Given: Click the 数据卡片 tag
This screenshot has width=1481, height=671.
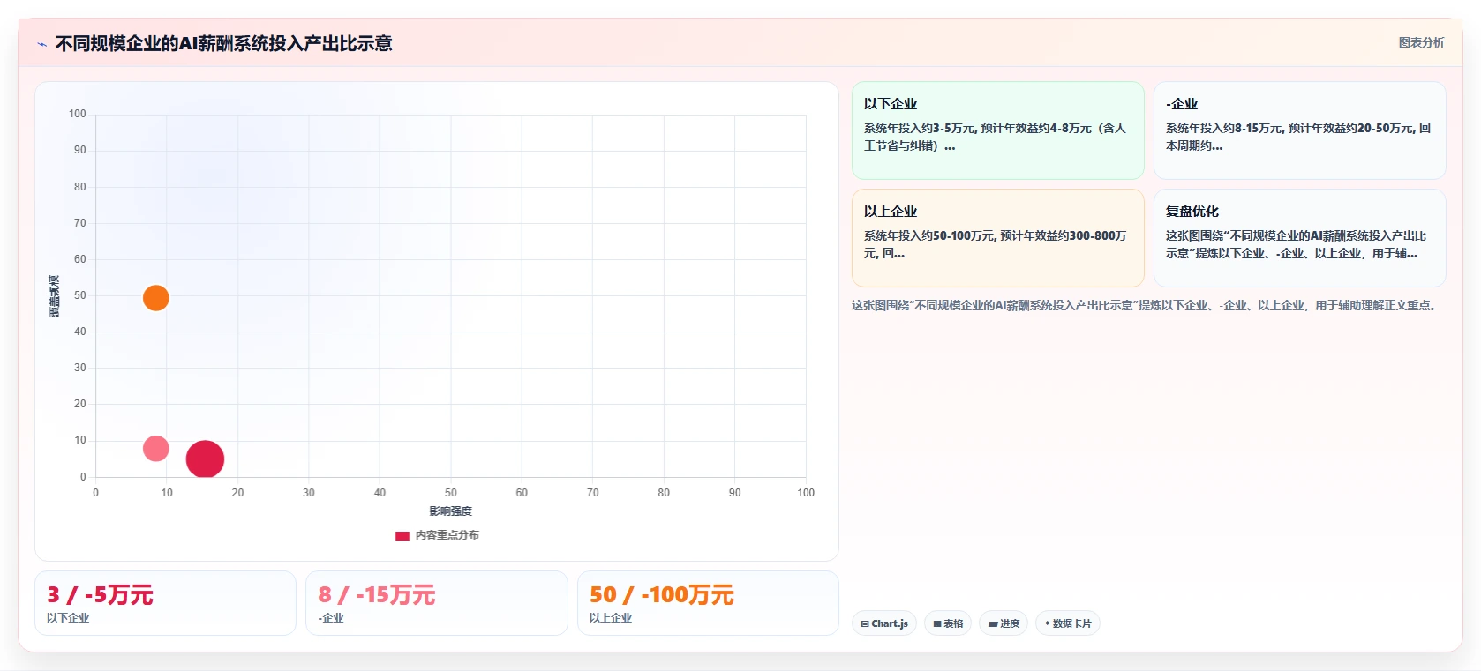Looking at the screenshot, I should (1068, 623).
